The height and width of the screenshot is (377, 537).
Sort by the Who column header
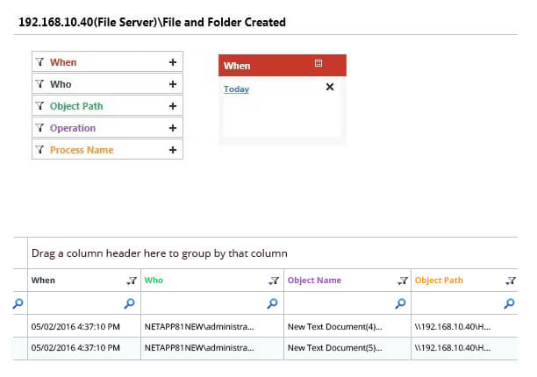click(154, 281)
